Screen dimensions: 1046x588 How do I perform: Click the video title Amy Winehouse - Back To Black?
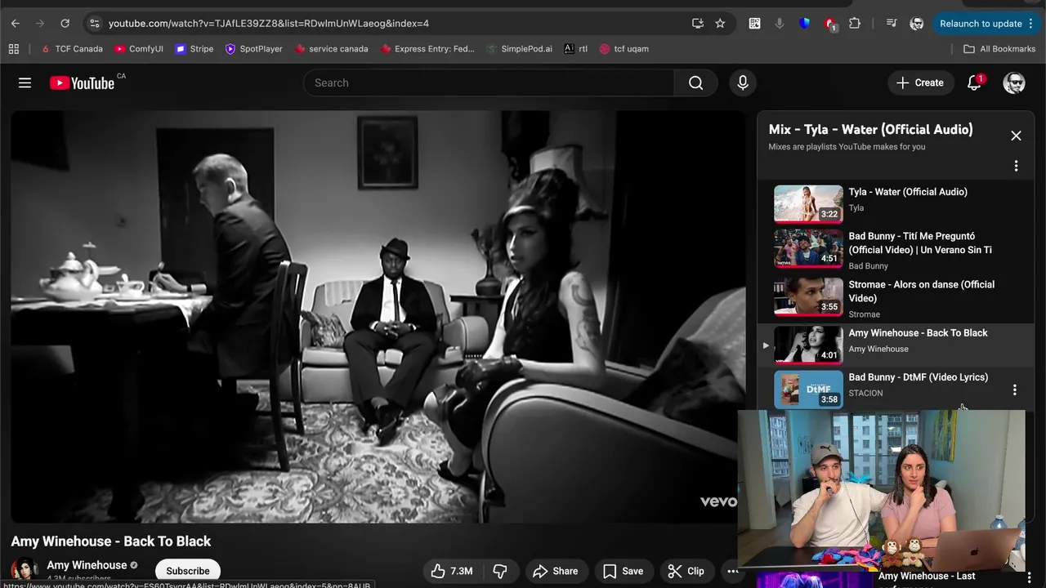coord(110,541)
